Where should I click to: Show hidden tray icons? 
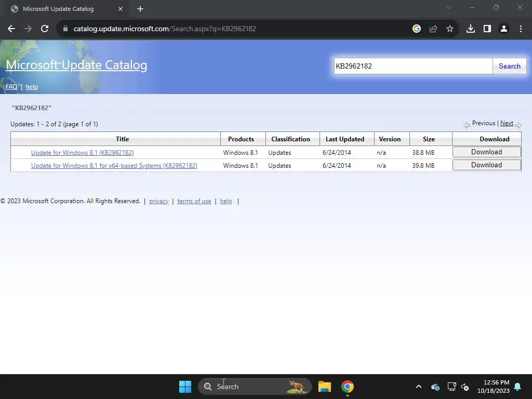(x=419, y=387)
